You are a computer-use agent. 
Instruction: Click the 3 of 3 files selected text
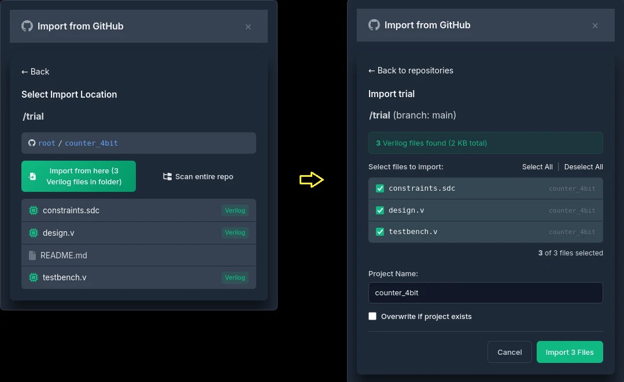pos(570,253)
